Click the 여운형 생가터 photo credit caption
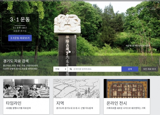160x115 pixels. point(138,46)
